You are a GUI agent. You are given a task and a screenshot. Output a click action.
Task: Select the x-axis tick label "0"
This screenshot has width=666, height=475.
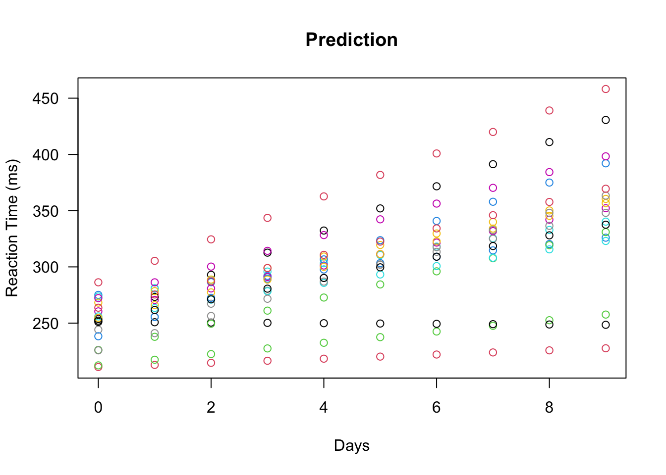[x=98, y=408]
